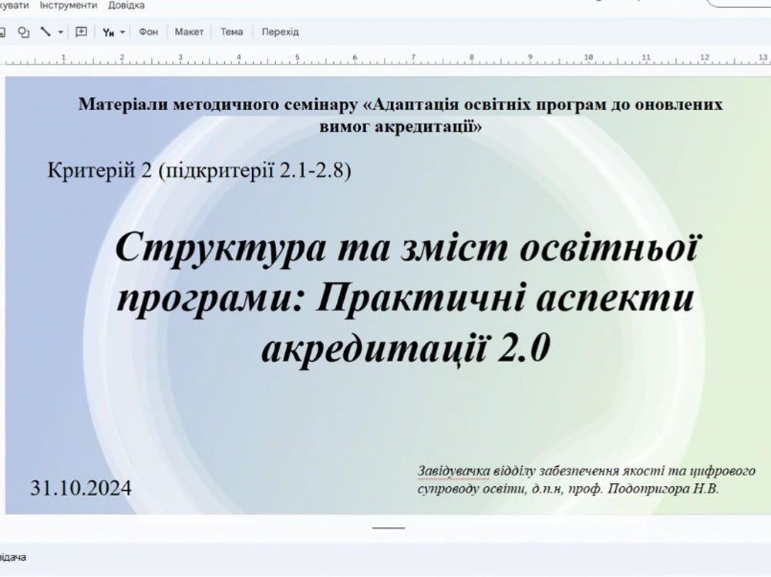Open the Макет layout options
771x577 pixels.
(189, 32)
